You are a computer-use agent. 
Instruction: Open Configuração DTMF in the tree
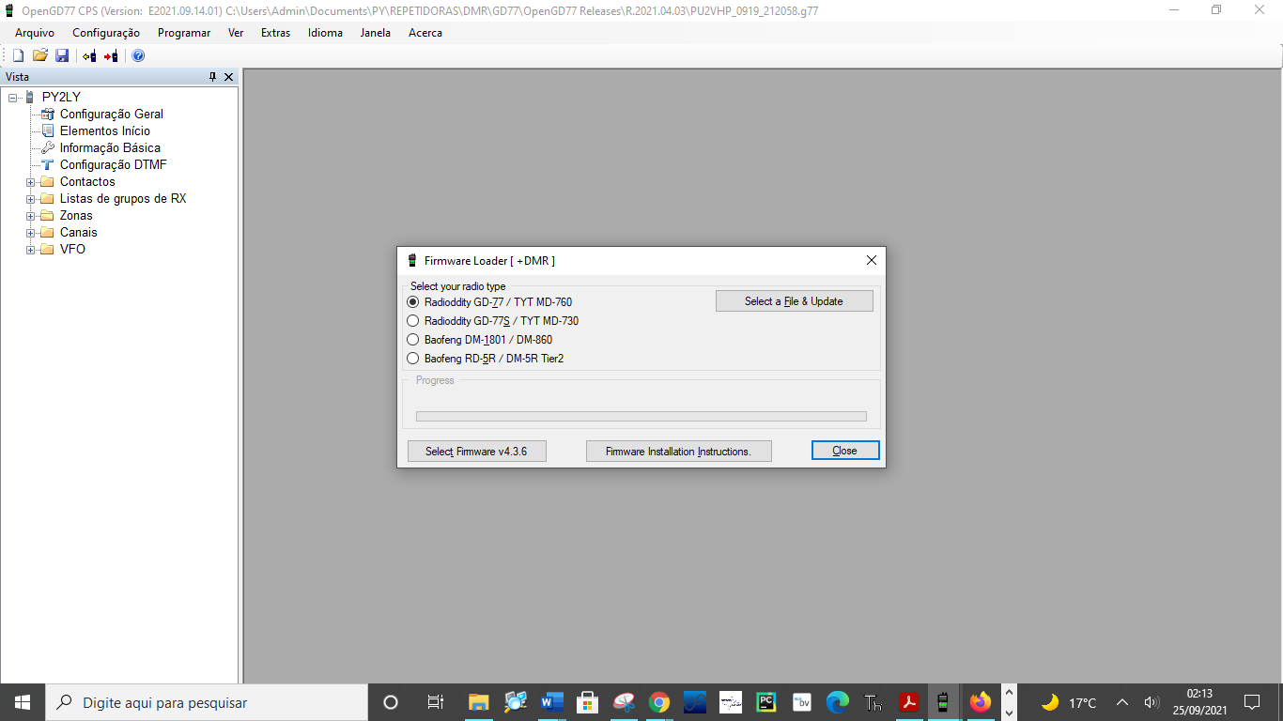coord(114,164)
